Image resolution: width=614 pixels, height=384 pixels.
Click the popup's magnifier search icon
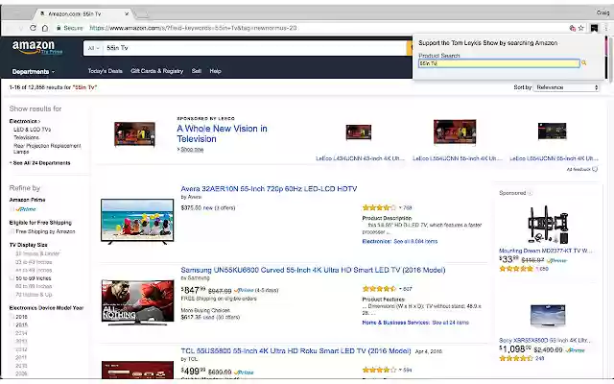[584, 63]
